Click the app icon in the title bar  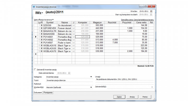(34, 7)
